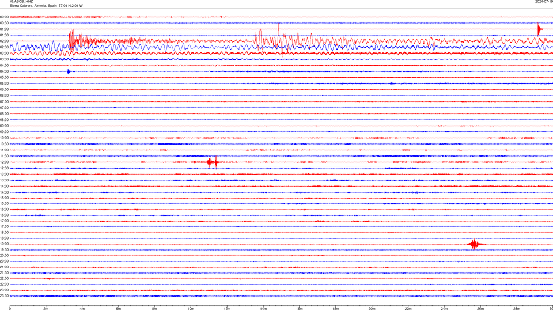The width and height of the screenshot is (553, 311).
Task: Click the 22:00 trace time label
Action: [x=4, y=279]
